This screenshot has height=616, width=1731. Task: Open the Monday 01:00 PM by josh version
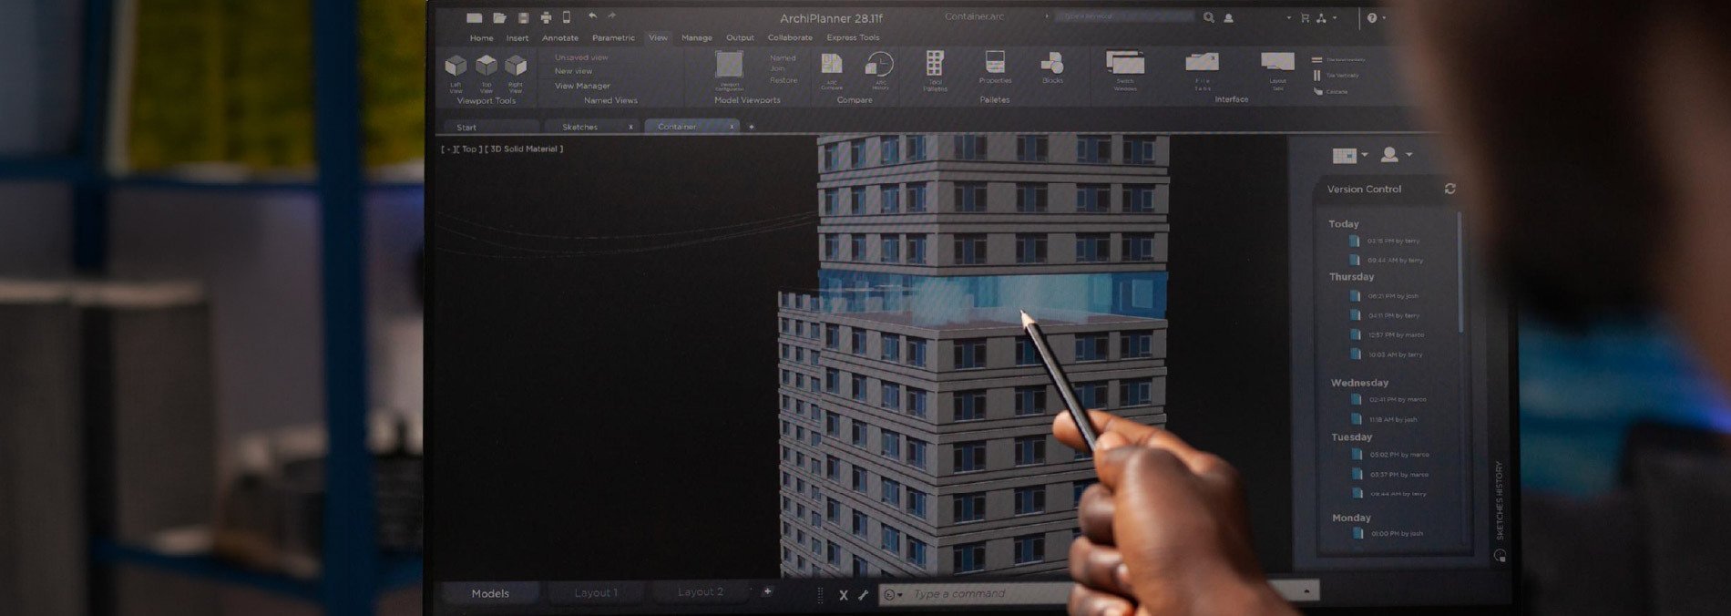click(x=1388, y=533)
